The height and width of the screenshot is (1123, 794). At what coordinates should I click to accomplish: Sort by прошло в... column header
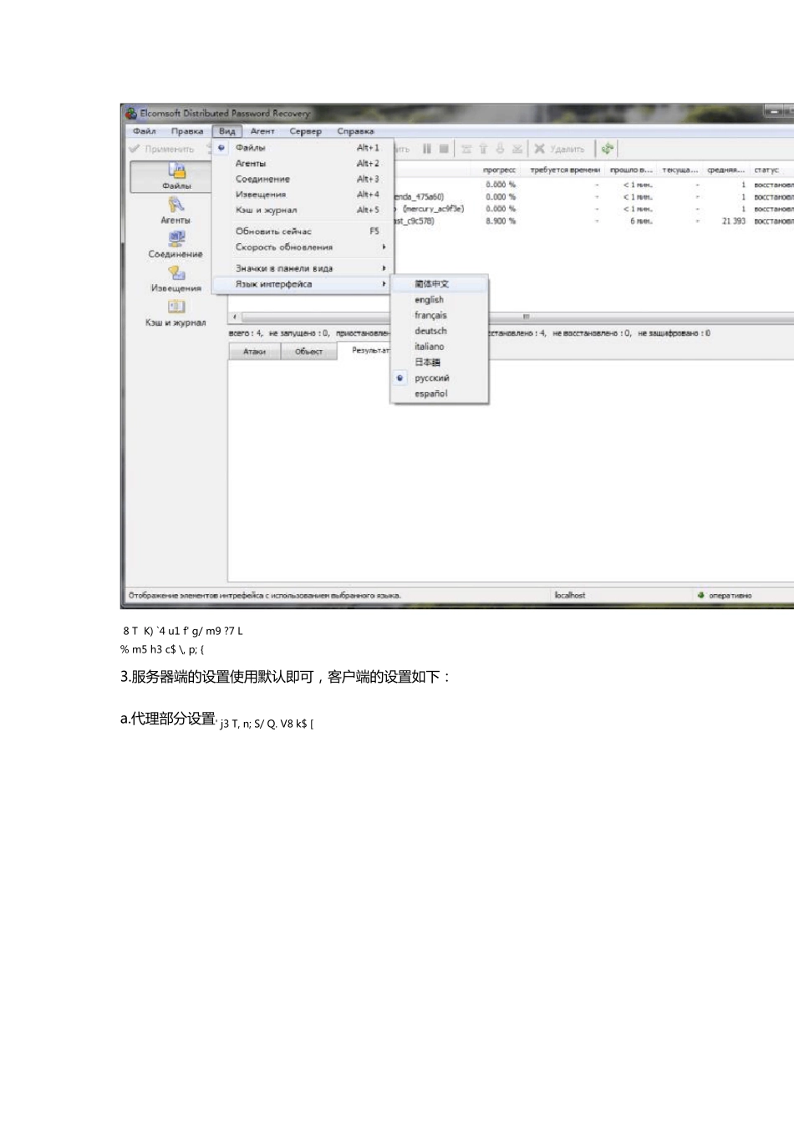pos(631,170)
